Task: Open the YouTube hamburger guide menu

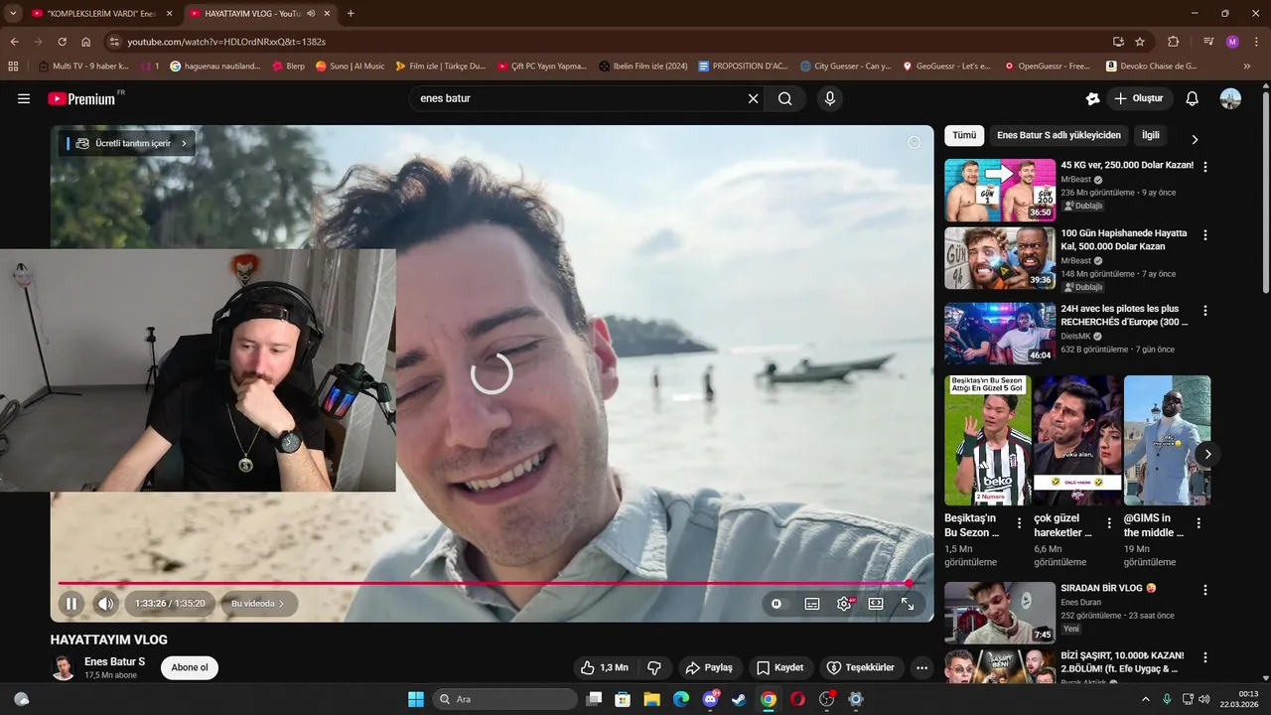Action: tap(24, 98)
